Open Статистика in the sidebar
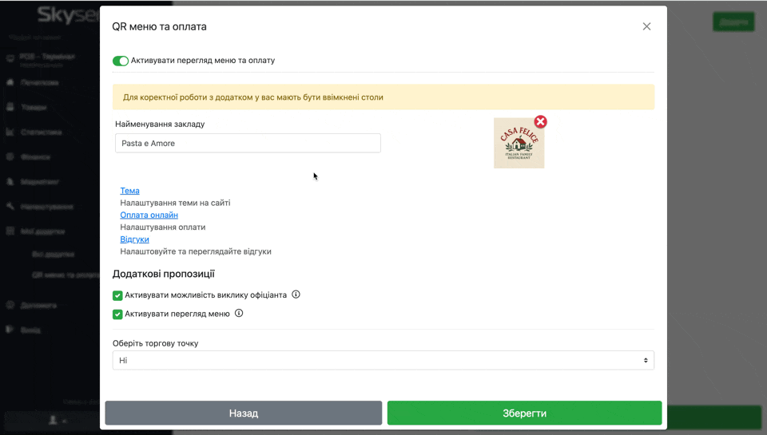 pyautogui.click(x=41, y=132)
